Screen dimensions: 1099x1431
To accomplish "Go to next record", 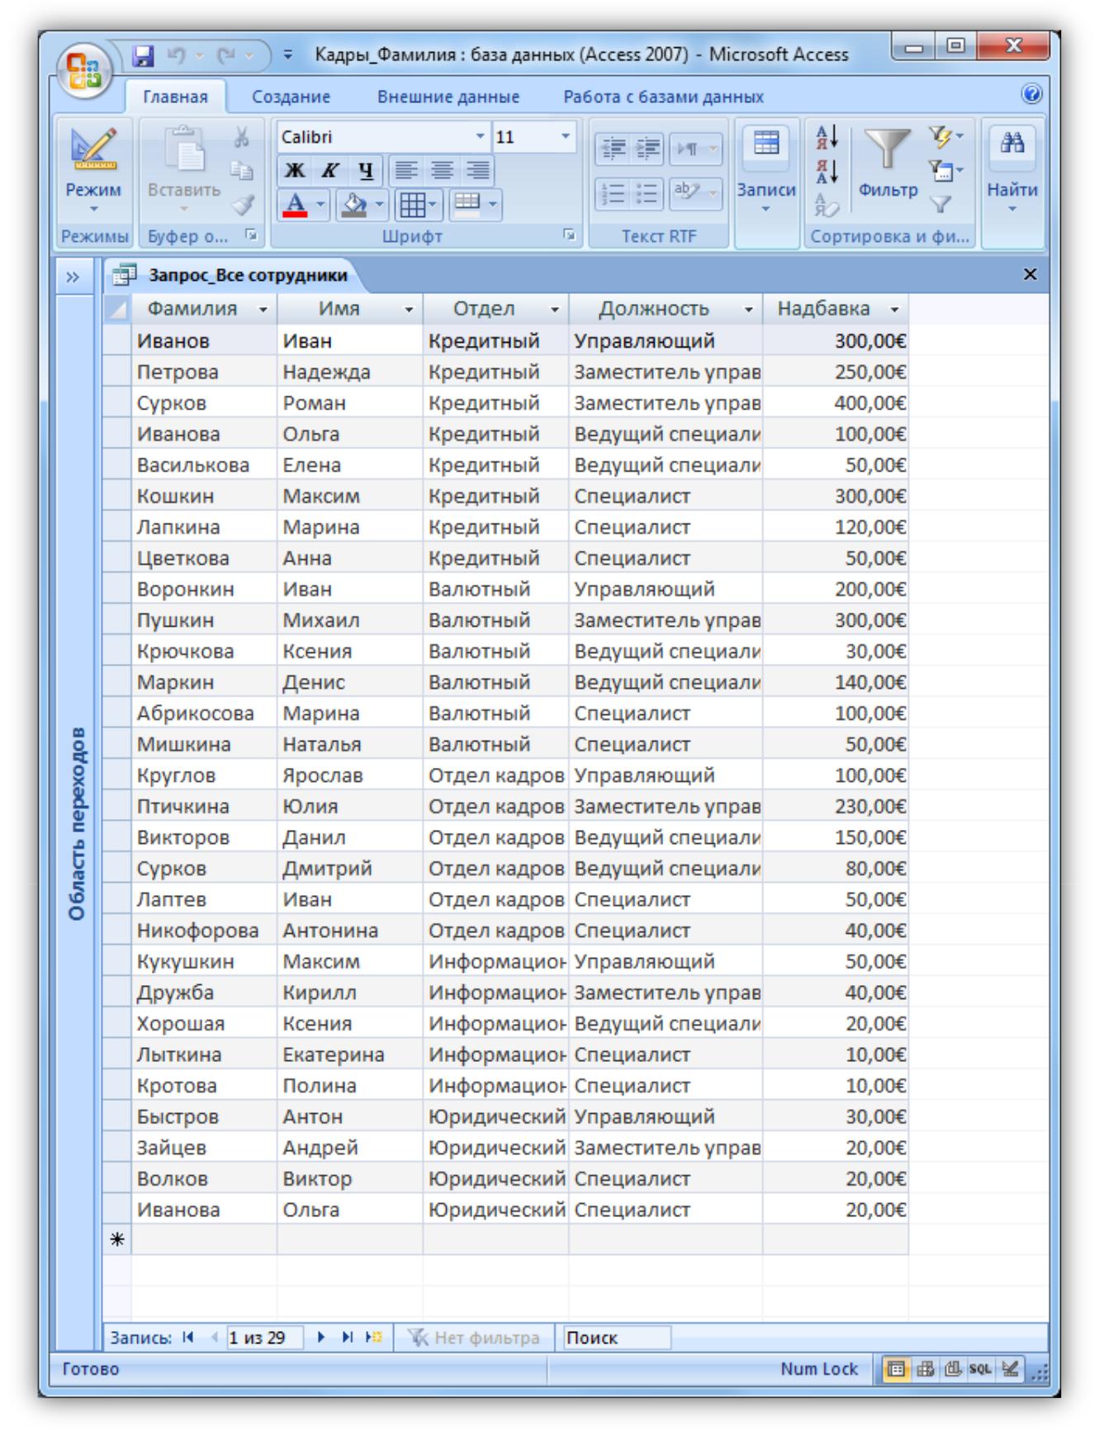I will point(321,1337).
